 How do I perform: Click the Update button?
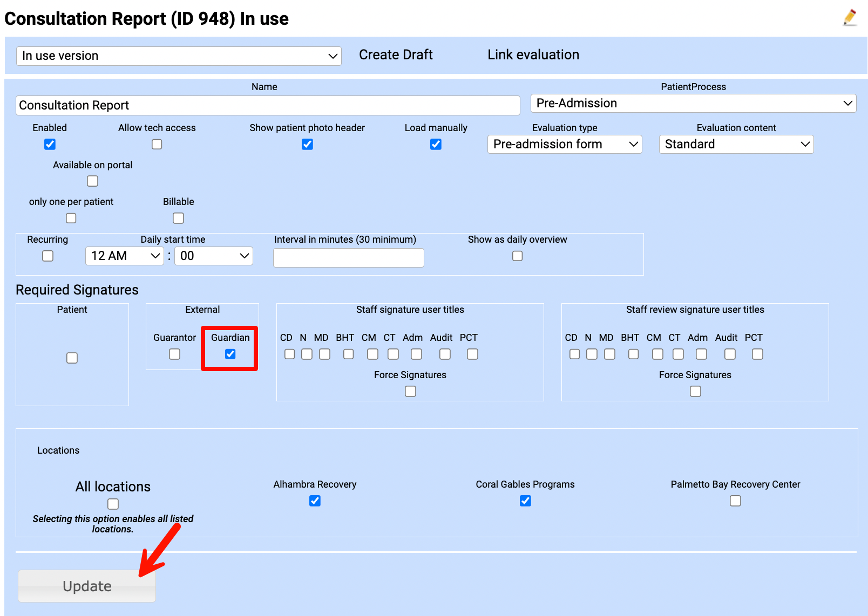click(x=87, y=586)
